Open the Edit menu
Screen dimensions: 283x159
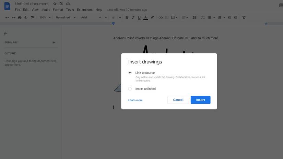tap(26, 10)
